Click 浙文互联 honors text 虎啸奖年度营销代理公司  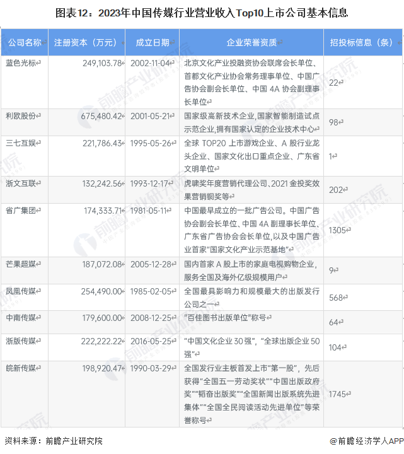[226, 183]
